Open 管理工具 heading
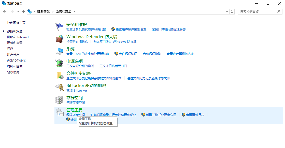285x148 pixels. [75, 110]
